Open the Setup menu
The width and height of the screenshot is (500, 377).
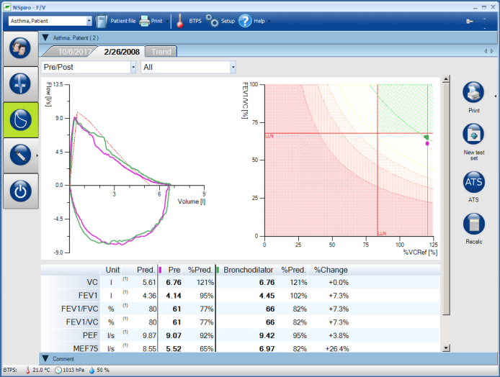point(221,21)
